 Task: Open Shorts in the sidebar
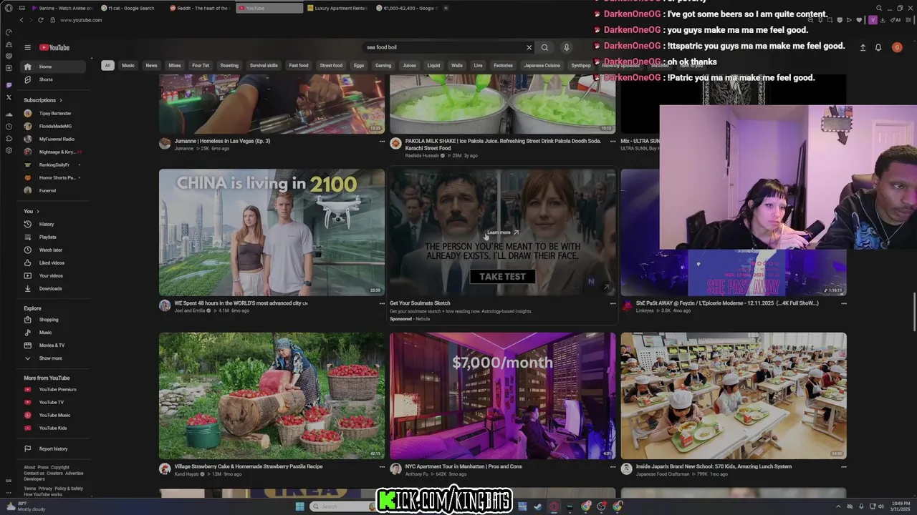(54, 79)
